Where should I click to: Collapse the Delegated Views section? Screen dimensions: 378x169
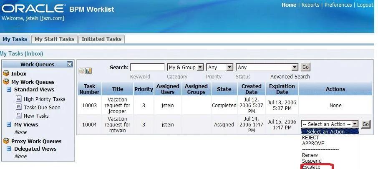tap(9, 149)
